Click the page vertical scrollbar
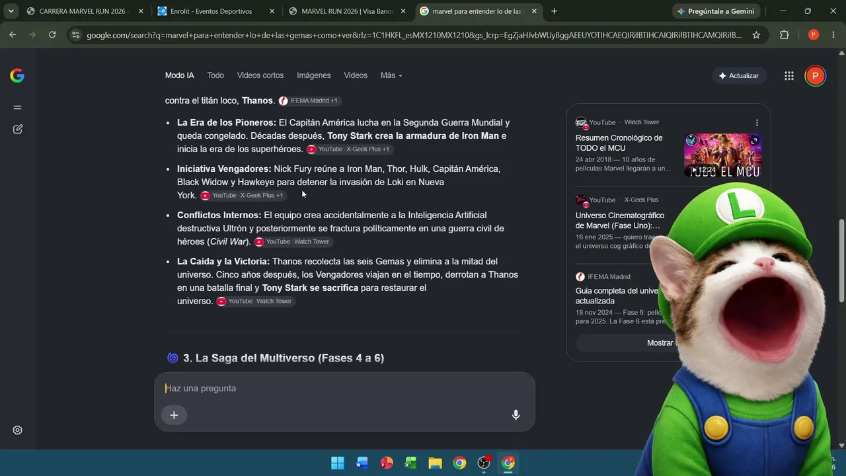This screenshot has height=476, width=846. [x=841, y=259]
